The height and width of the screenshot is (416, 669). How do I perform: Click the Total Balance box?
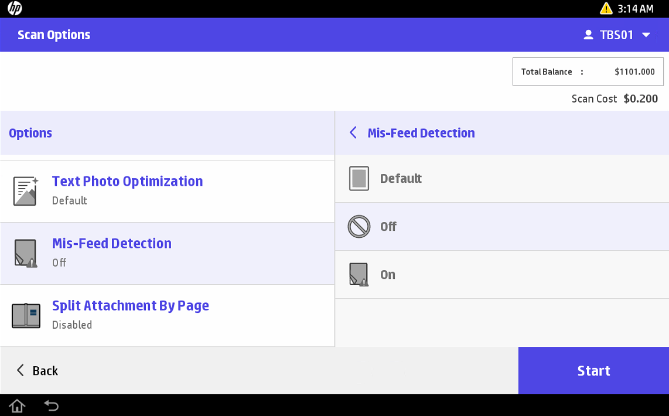coord(588,72)
